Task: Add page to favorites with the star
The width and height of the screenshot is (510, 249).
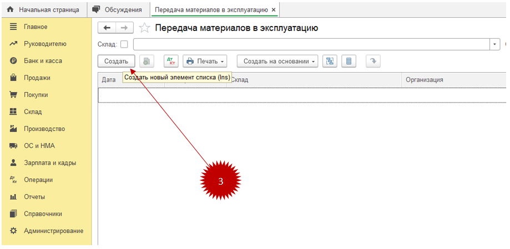Action: coord(144,28)
